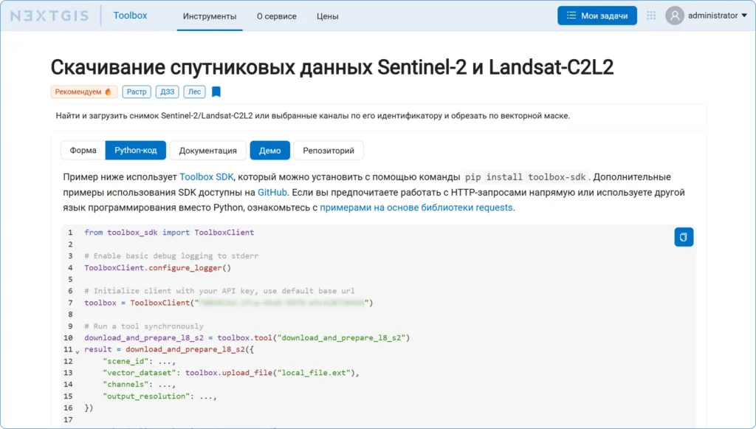Click the pip install toolbox-sdk command text
This screenshot has height=429, width=756.
click(x=525, y=177)
